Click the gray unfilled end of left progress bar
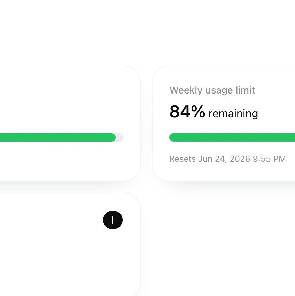The width and height of the screenshot is (295, 296). point(120,138)
